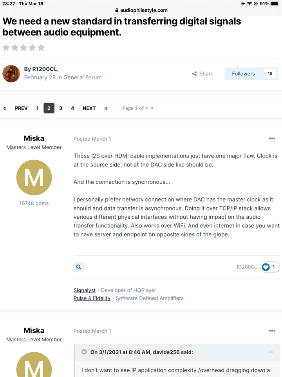Open R1200CL's profile avatar

11,73
